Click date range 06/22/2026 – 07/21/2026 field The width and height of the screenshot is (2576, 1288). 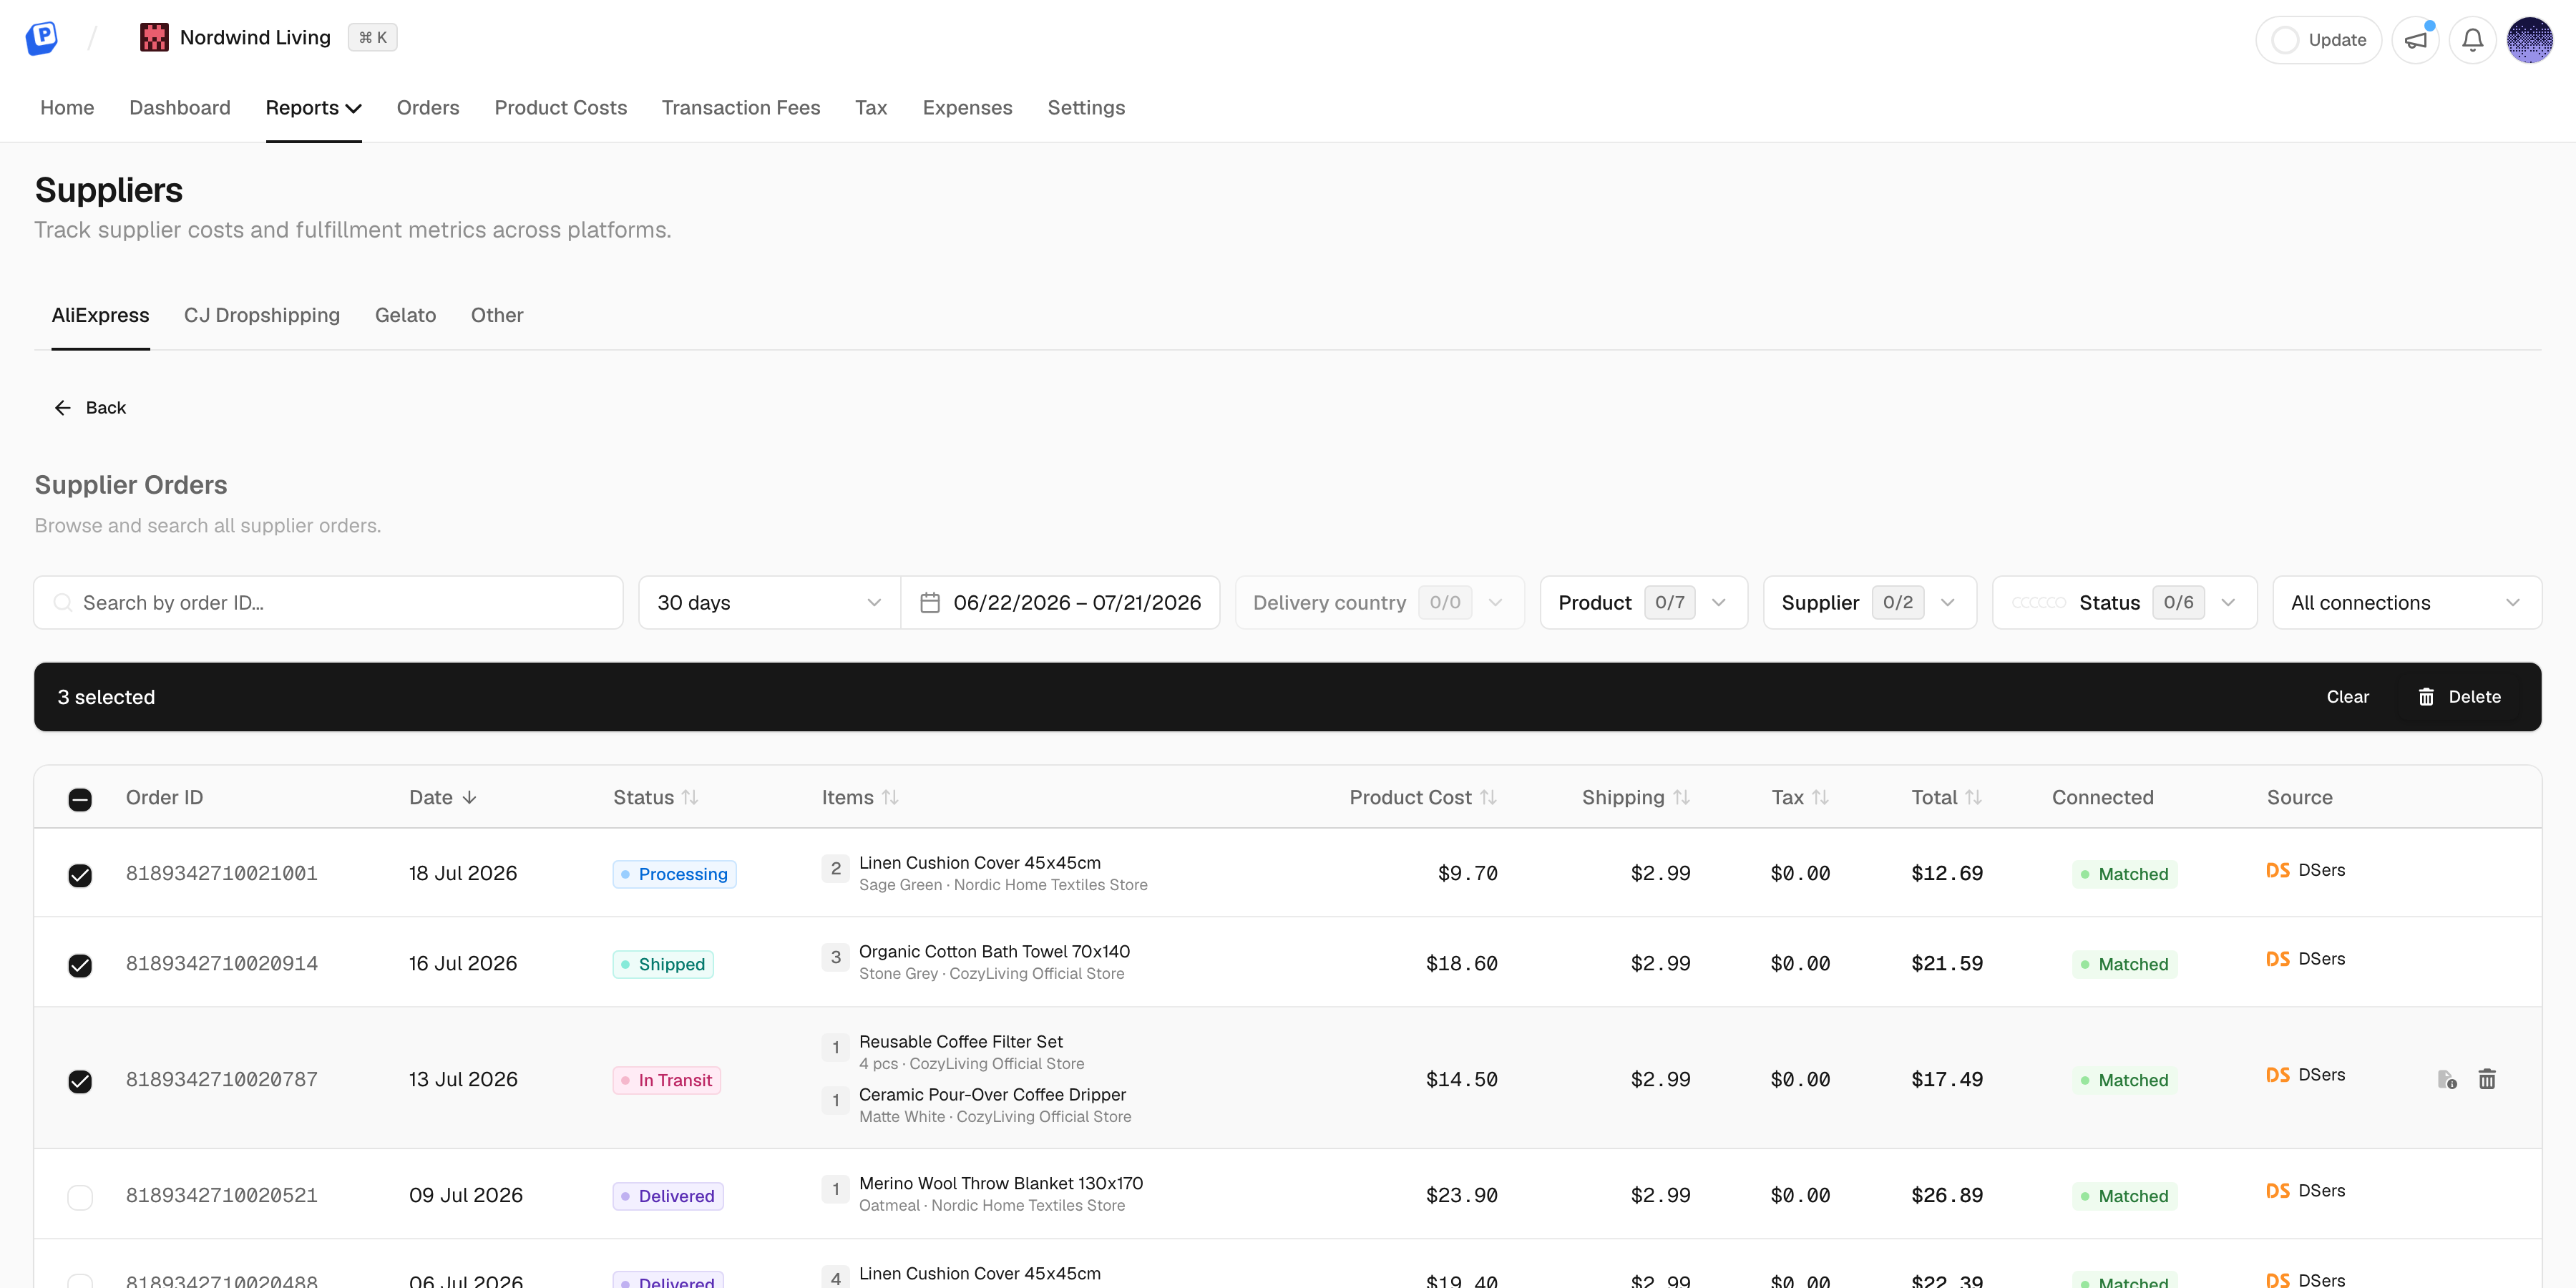tap(1060, 603)
